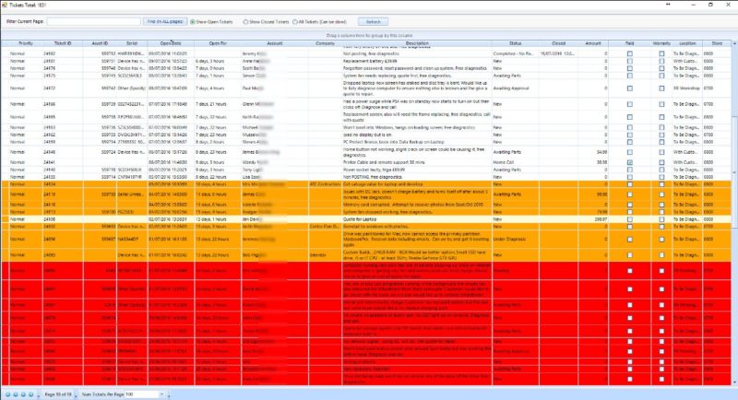The height and width of the screenshot is (400, 738).
Task: Tick Paid checkbox for ticket 24182
Action: point(630,53)
